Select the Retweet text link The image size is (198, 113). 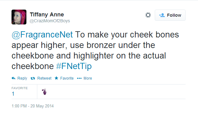pyautogui.click(x=44, y=78)
